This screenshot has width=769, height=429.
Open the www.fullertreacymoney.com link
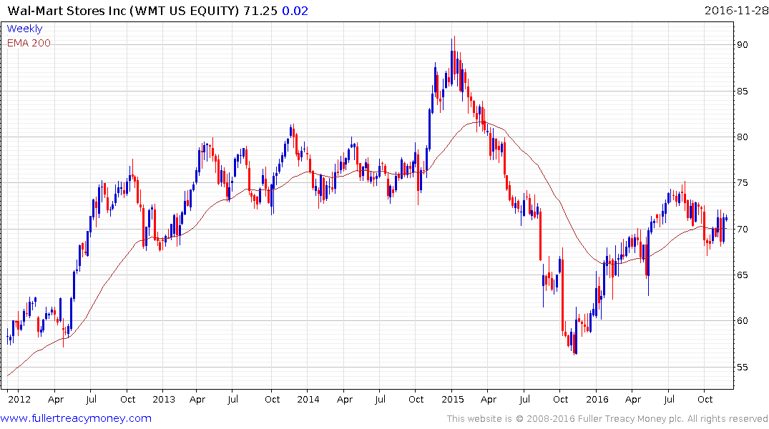tap(76, 418)
